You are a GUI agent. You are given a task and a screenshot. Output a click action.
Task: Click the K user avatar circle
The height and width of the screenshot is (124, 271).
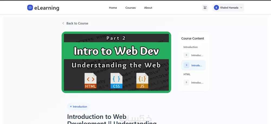[216, 8]
